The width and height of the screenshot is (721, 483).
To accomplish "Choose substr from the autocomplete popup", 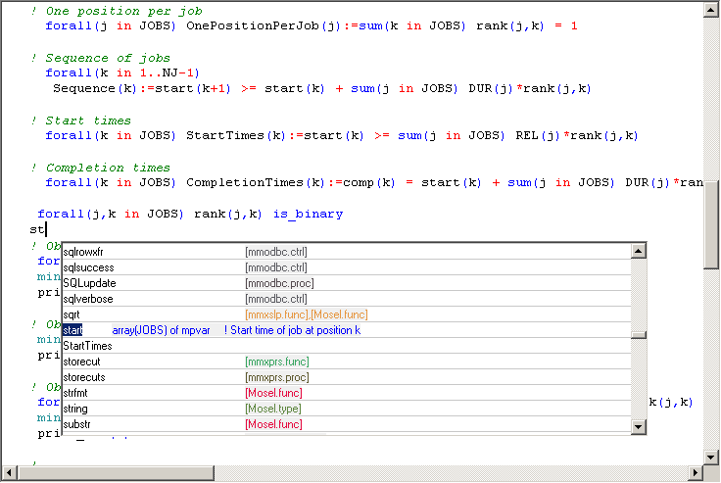I will (x=76, y=424).
